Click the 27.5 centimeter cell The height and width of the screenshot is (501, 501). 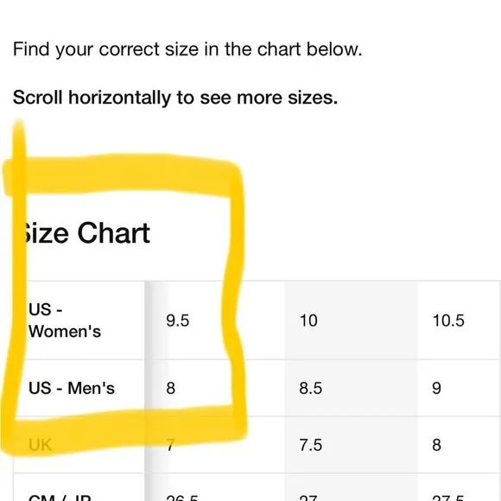pos(448,498)
